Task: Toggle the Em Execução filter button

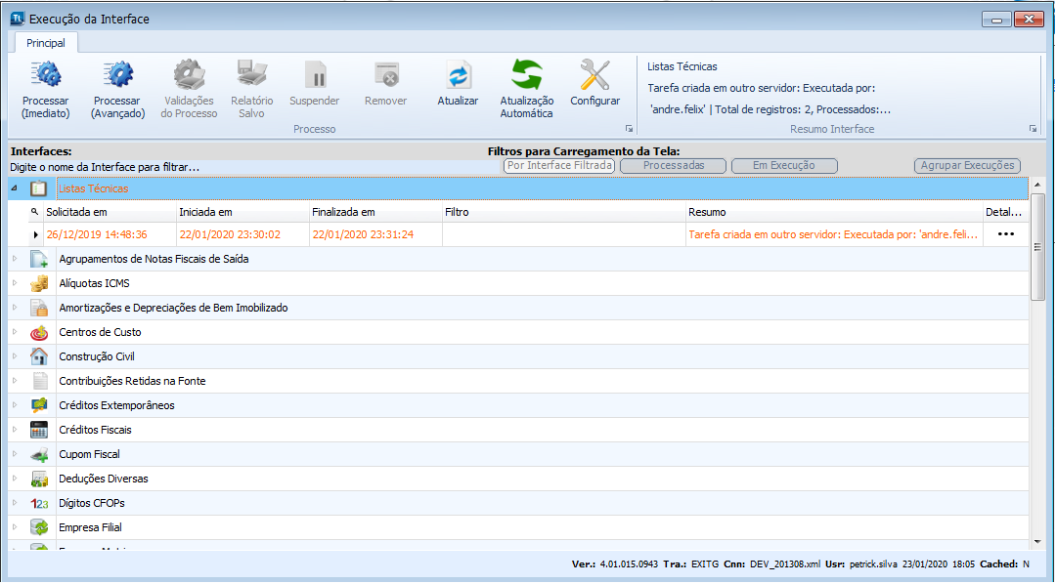Action: 784,166
